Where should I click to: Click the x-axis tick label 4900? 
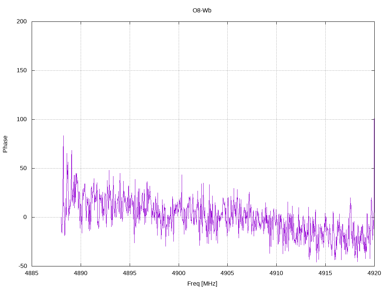(x=179, y=273)
